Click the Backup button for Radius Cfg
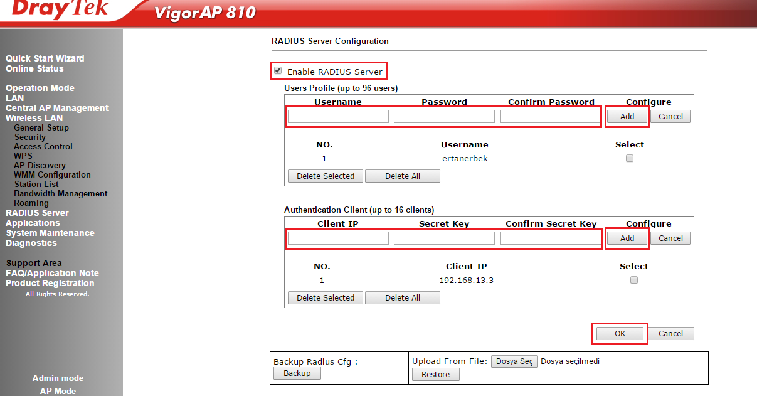Viewport: 757px width, 396px height. [x=297, y=373]
